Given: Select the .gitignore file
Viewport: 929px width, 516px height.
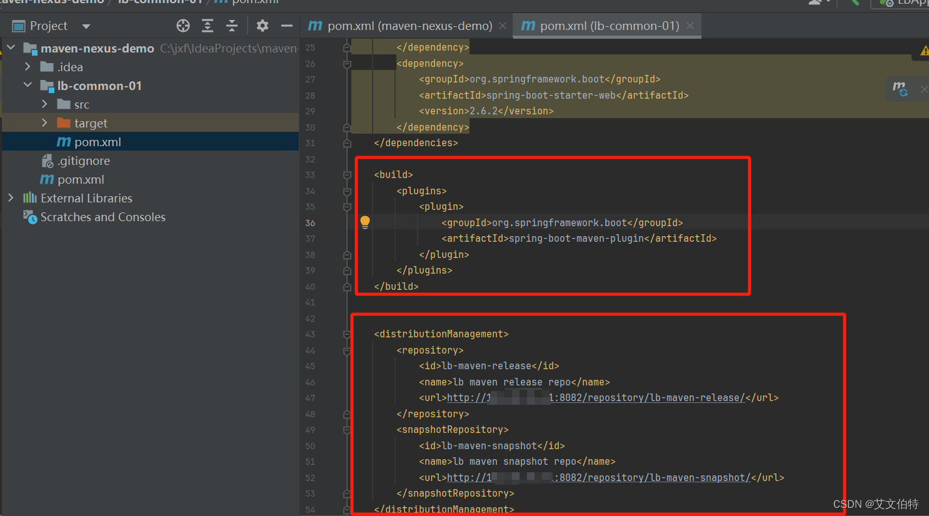Looking at the screenshot, I should pyautogui.click(x=84, y=161).
